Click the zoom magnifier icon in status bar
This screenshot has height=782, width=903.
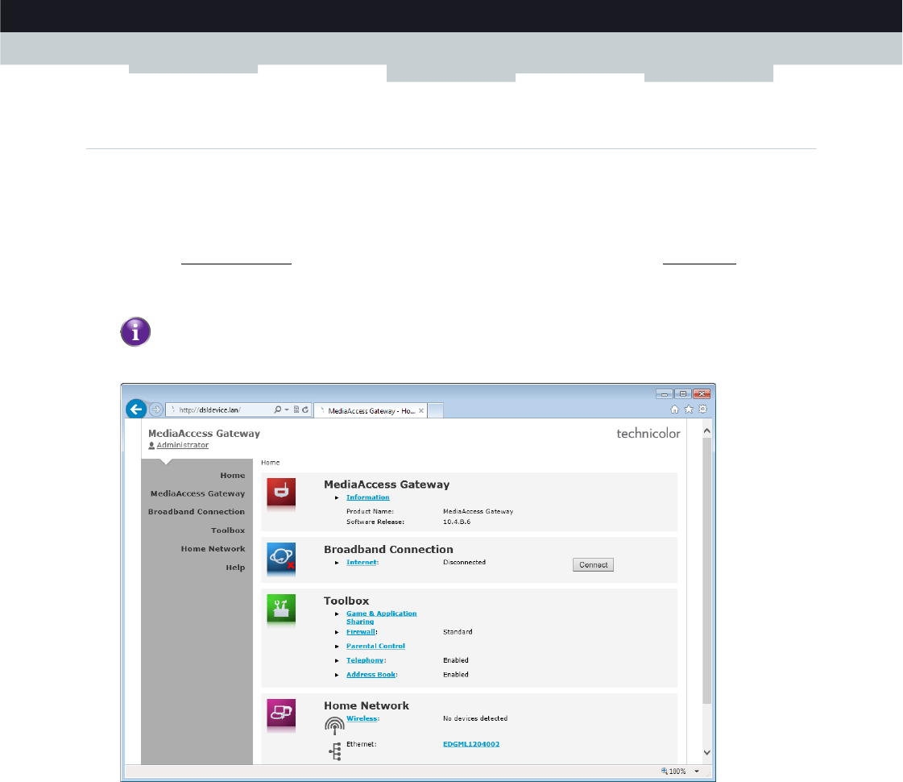coord(664,771)
